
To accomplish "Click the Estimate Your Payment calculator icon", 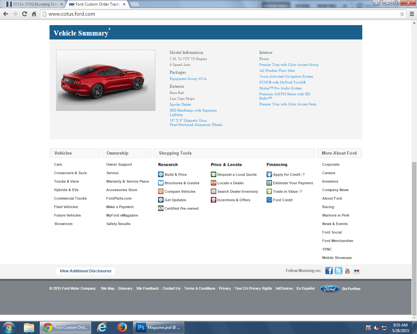I will coord(269,183).
